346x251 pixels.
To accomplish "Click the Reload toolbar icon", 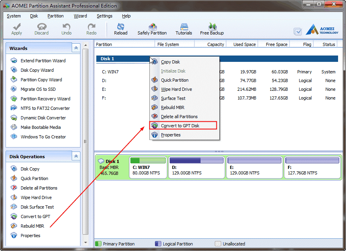I will pyautogui.click(x=120, y=27).
